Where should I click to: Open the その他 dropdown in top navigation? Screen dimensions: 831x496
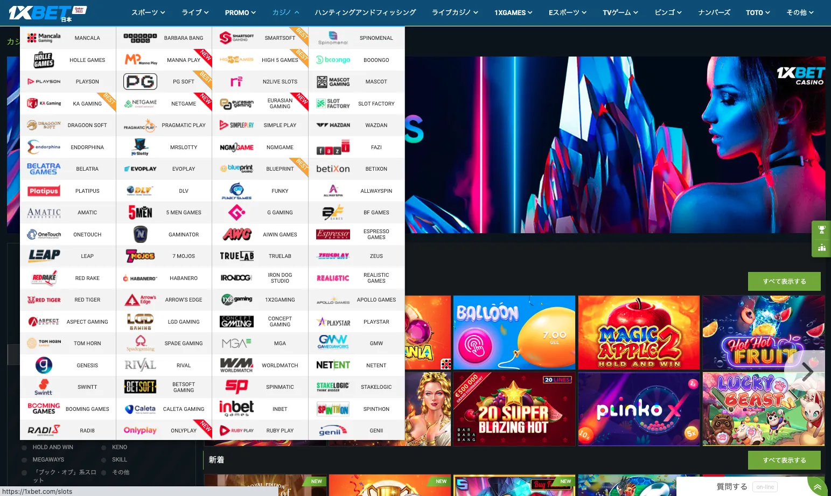click(800, 12)
